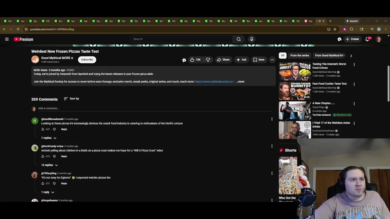
Task: Expand 12 replies under @RockCandy-vv6ux comment
Action: tap(49, 165)
